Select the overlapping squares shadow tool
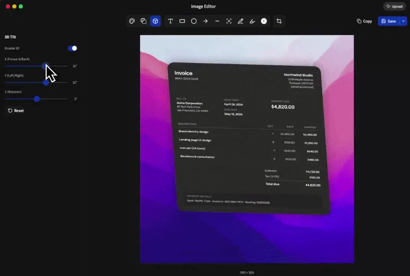This screenshot has width=410, height=276. pyautogui.click(x=143, y=21)
